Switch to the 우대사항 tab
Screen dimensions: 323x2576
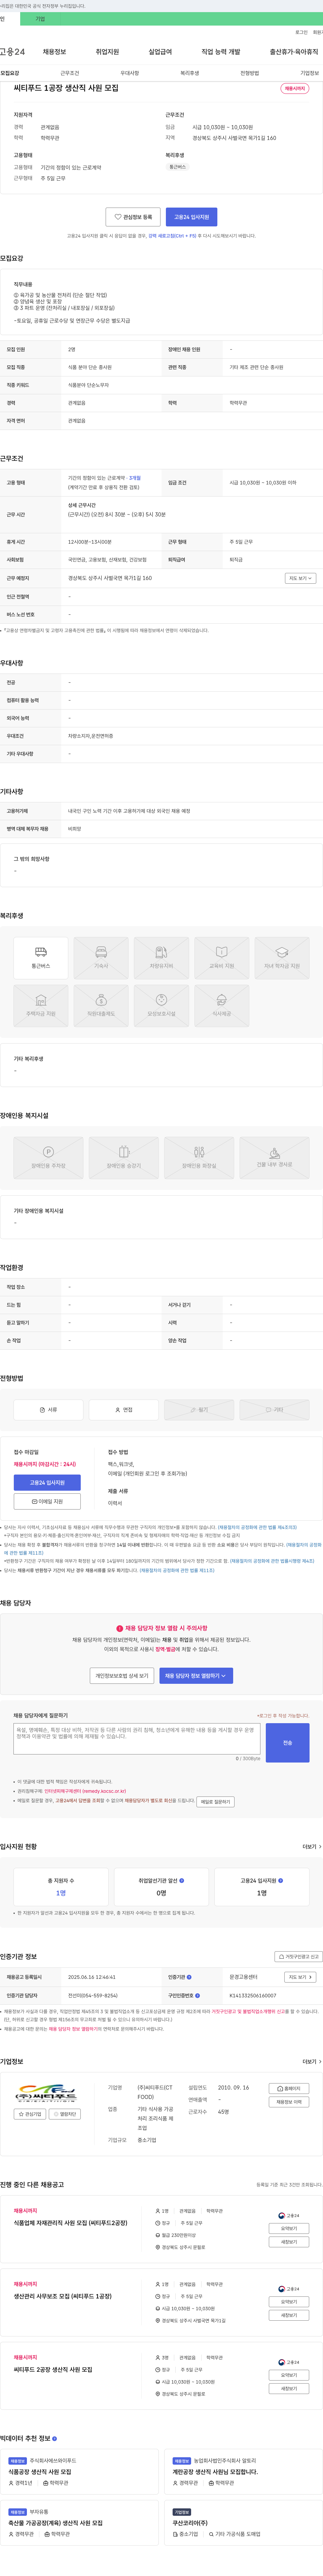130,73
